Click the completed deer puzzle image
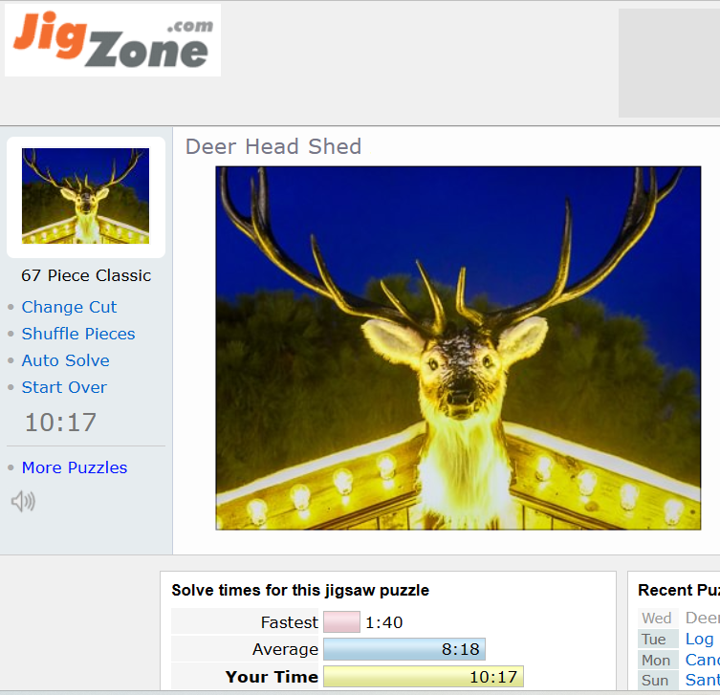The width and height of the screenshot is (720, 695). coord(458,348)
